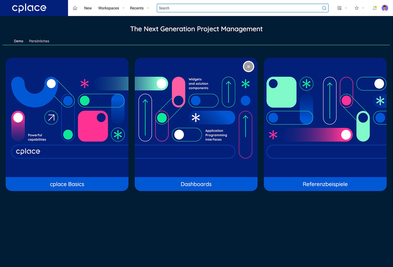Click the page heading 'The Next Generation Project Management'
This screenshot has height=267, width=393.
[x=196, y=29]
